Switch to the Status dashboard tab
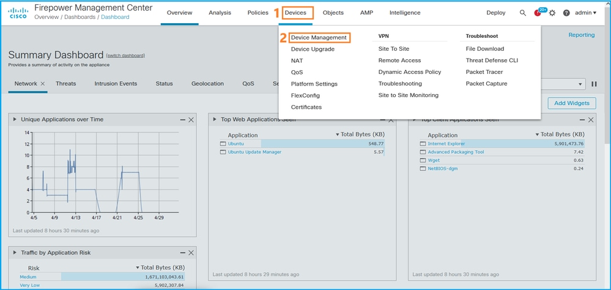 [x=164, y=84]
